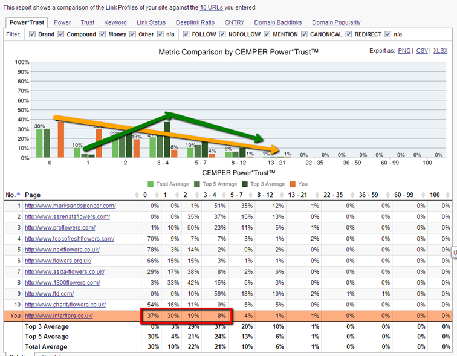Toggle Top 3 Average legend swatch
This screenshot has width=457, height=356.
pyautogui.click(x=245, y=184)
